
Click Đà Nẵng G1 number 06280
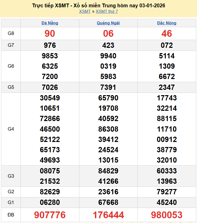pos(50,202)
